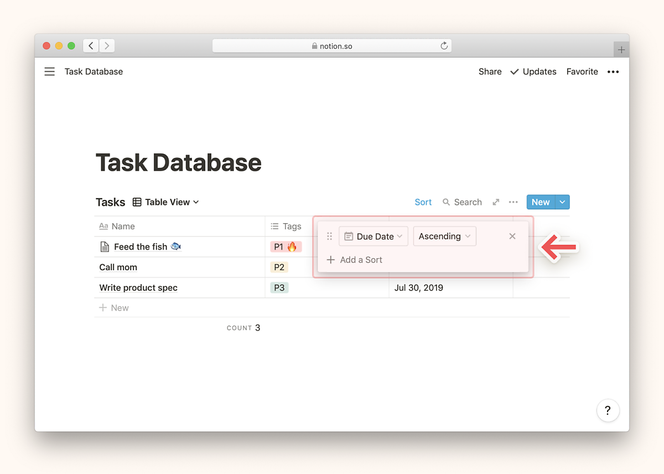
Task: Open the Feed the fish task
Action: tap(148, 247)
